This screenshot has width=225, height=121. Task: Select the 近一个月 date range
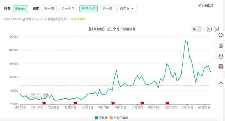(68, 9)
